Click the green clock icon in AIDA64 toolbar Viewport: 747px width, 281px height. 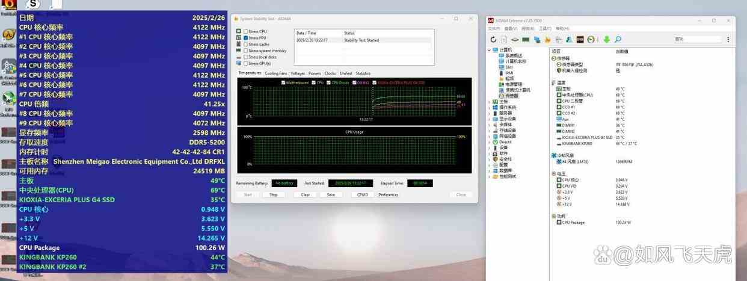coord(591,39)
